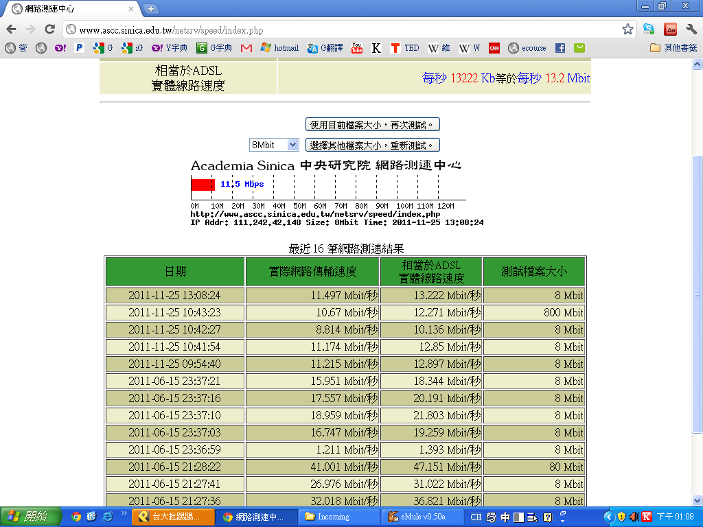
Task: Click the URL address bar field
Action: [x=343, y=30]
